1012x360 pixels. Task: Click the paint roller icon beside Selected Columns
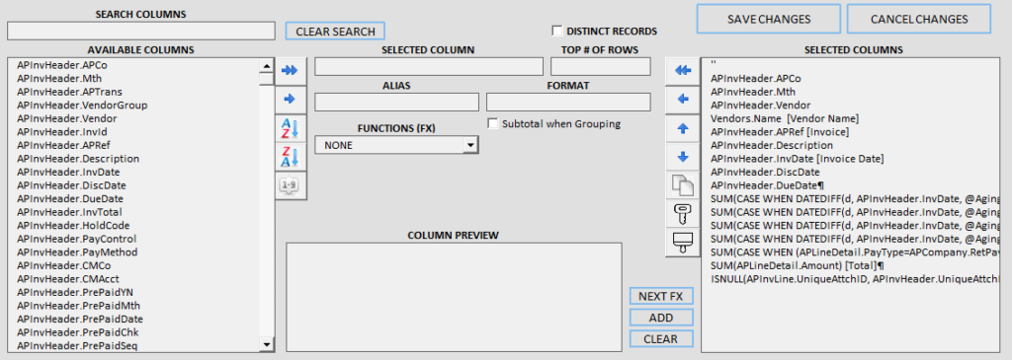click(682, 243)
